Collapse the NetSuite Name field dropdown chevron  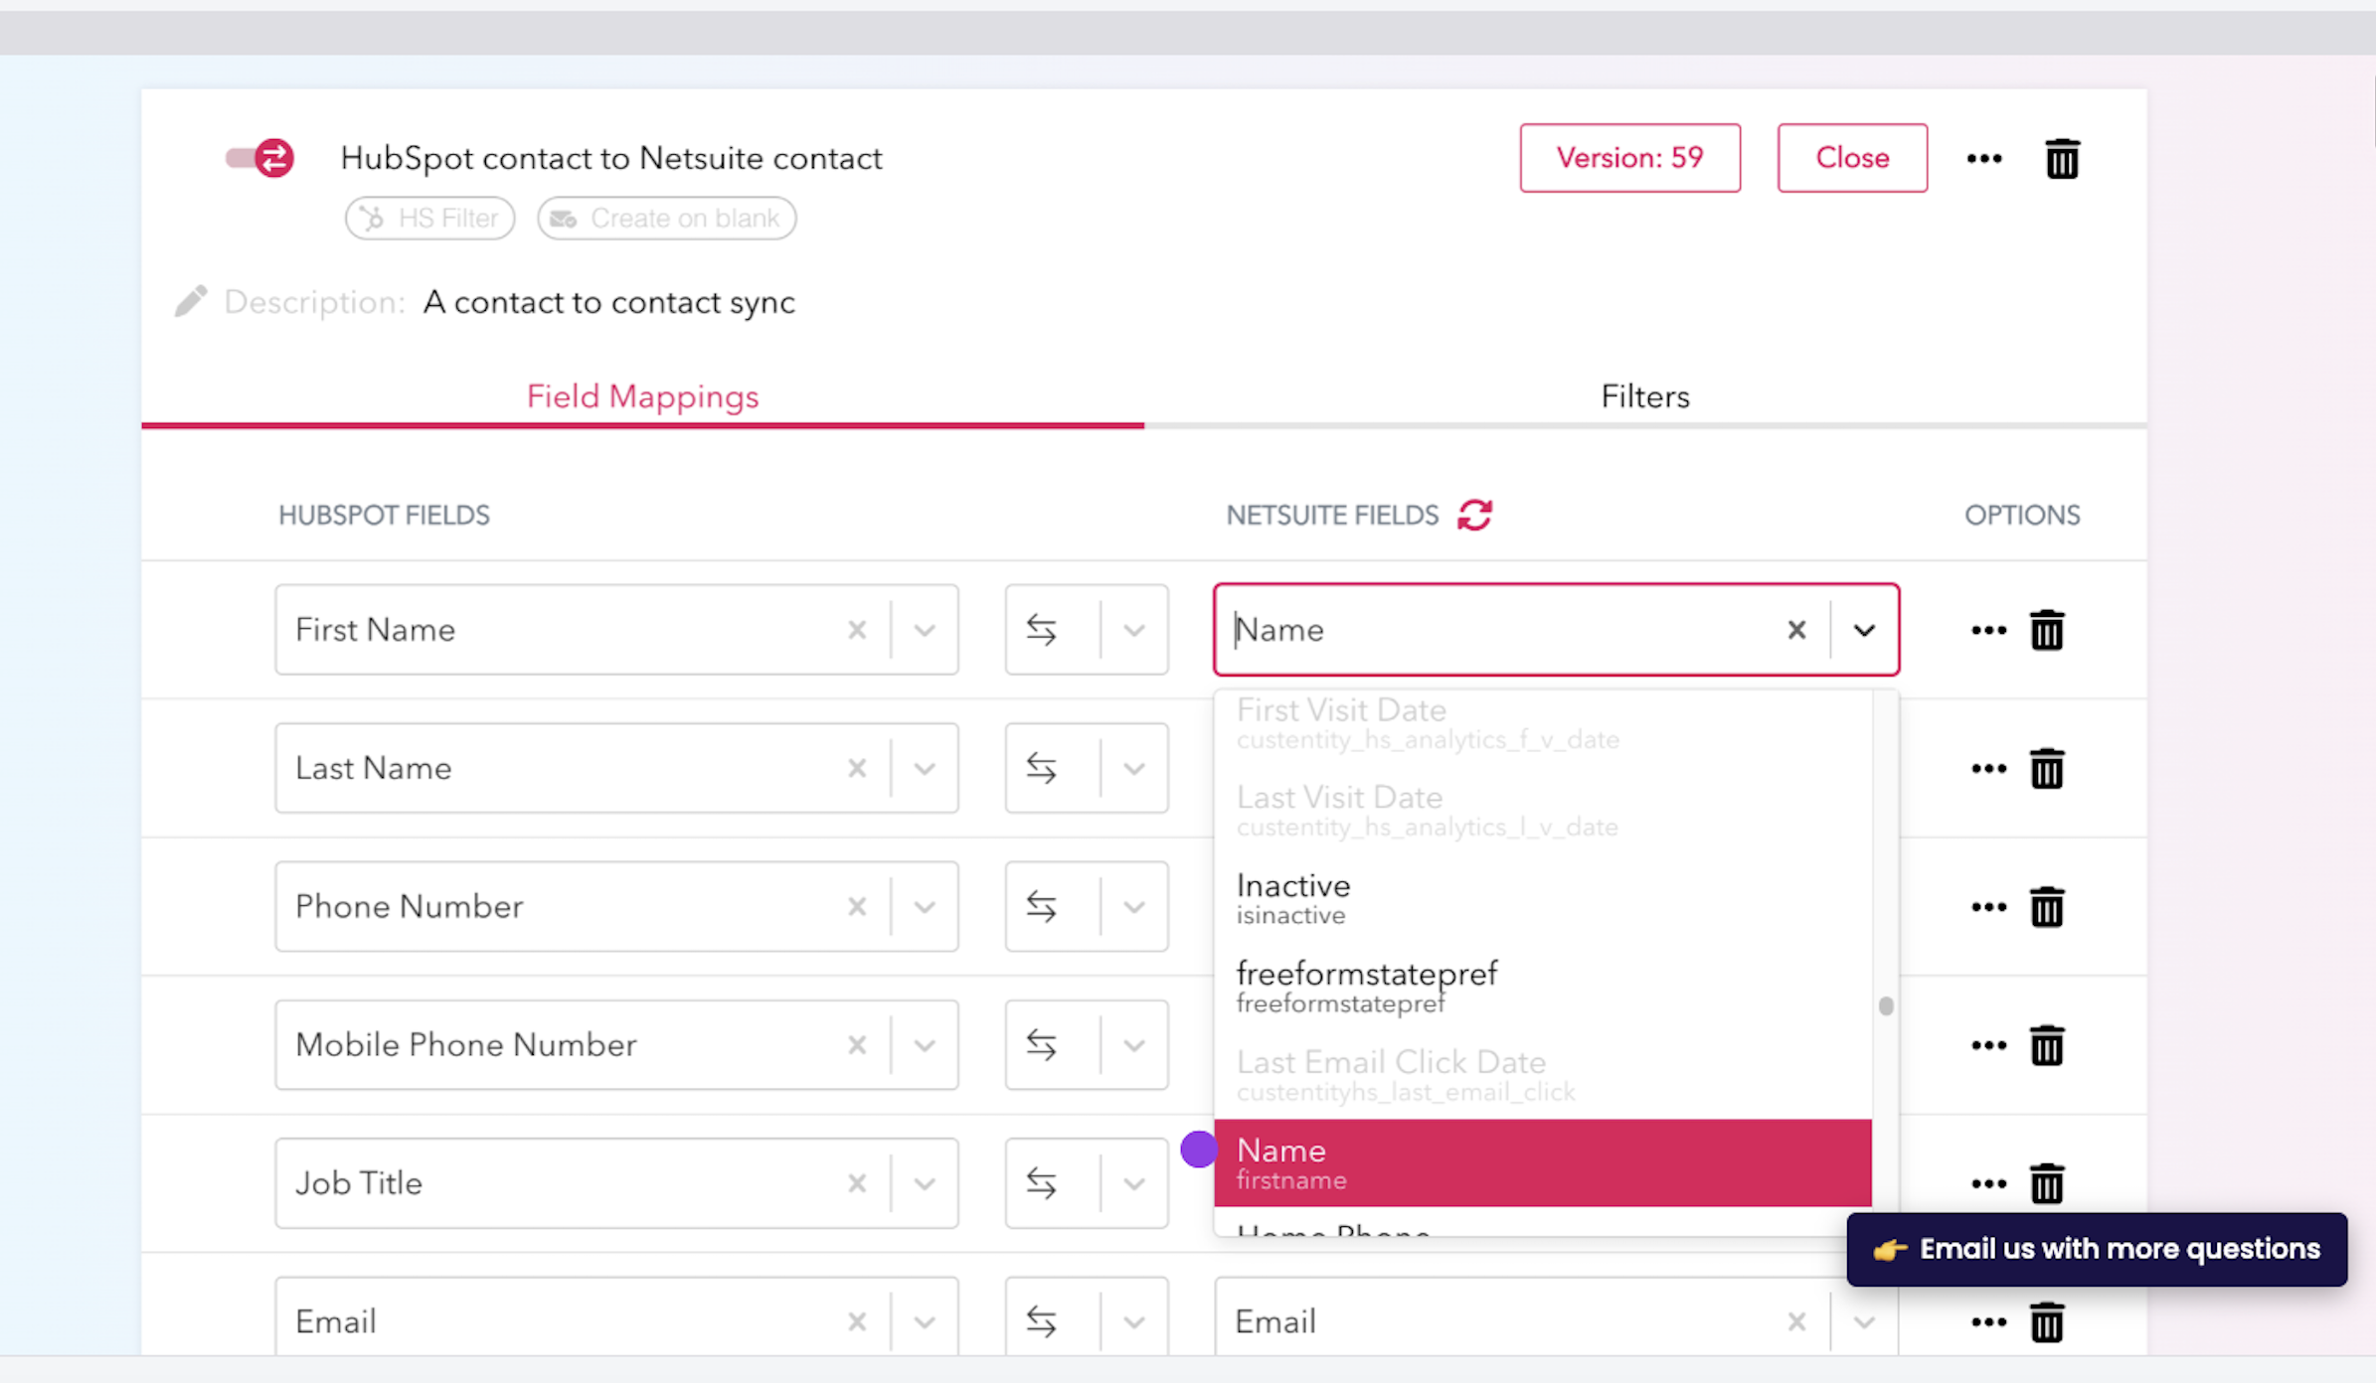tap(1864, 629)
